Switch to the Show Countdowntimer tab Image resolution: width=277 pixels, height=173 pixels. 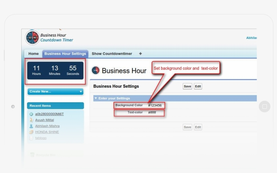[x=112, y=53]
